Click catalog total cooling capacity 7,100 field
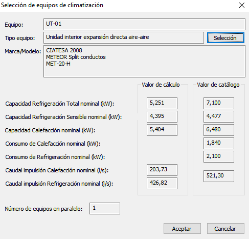This screenshot has height=239, width=249. pyautogui.click(x=219, y=103)
